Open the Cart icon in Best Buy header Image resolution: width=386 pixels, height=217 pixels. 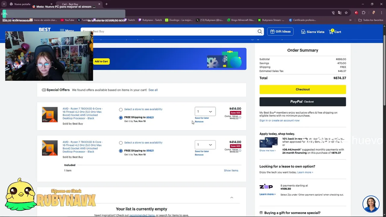pyautogui.click(x=335, y=32)
